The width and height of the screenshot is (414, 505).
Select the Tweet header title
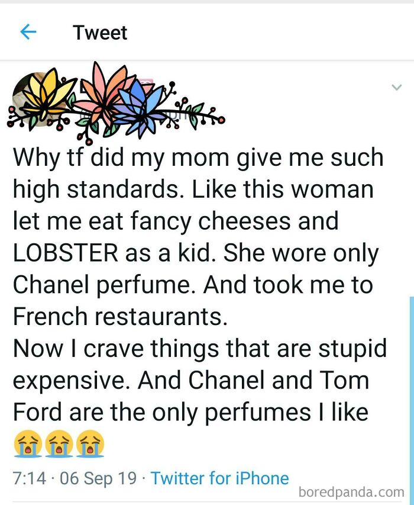[99, 33]
